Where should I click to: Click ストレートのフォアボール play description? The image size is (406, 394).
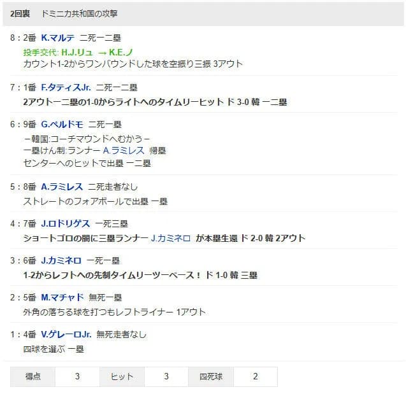96,201
